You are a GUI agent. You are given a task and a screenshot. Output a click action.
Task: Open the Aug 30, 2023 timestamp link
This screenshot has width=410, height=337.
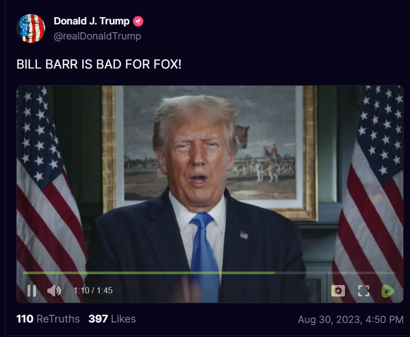point(351,319)
